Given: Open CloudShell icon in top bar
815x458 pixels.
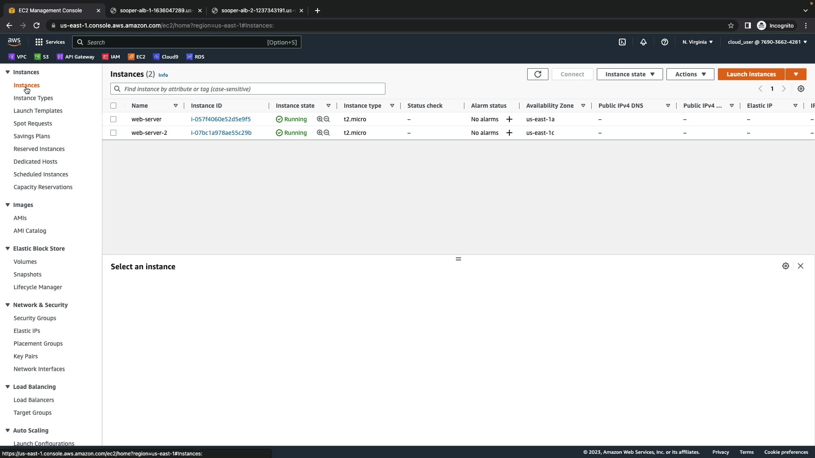Looking at the screenshot, I should tap(622, 42).
